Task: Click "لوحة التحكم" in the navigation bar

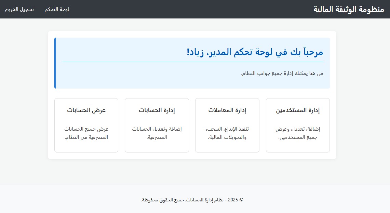Action: (57, 9)
